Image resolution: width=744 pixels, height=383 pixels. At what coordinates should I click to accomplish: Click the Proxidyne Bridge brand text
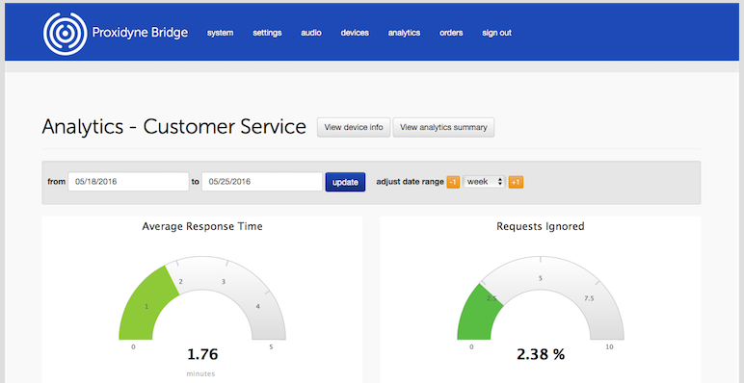pos(140,33)
